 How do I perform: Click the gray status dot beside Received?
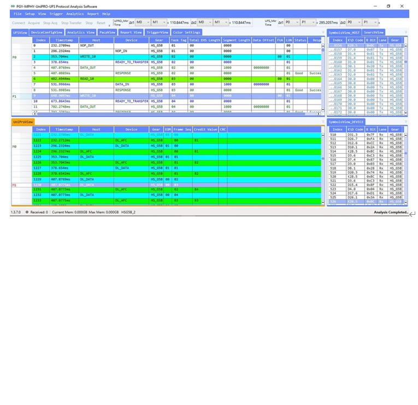27,212
